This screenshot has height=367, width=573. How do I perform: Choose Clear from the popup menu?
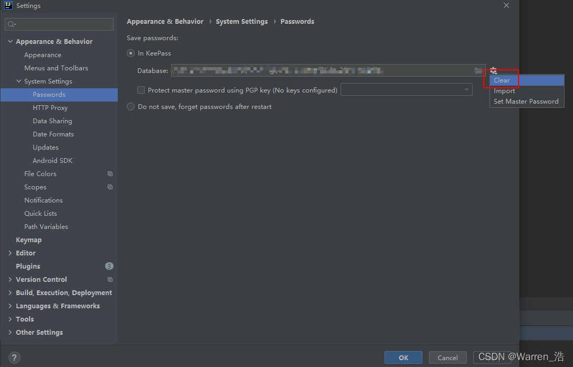527,80
